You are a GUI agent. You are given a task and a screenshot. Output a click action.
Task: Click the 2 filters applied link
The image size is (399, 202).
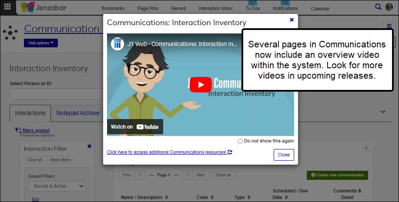click(34, 130)
